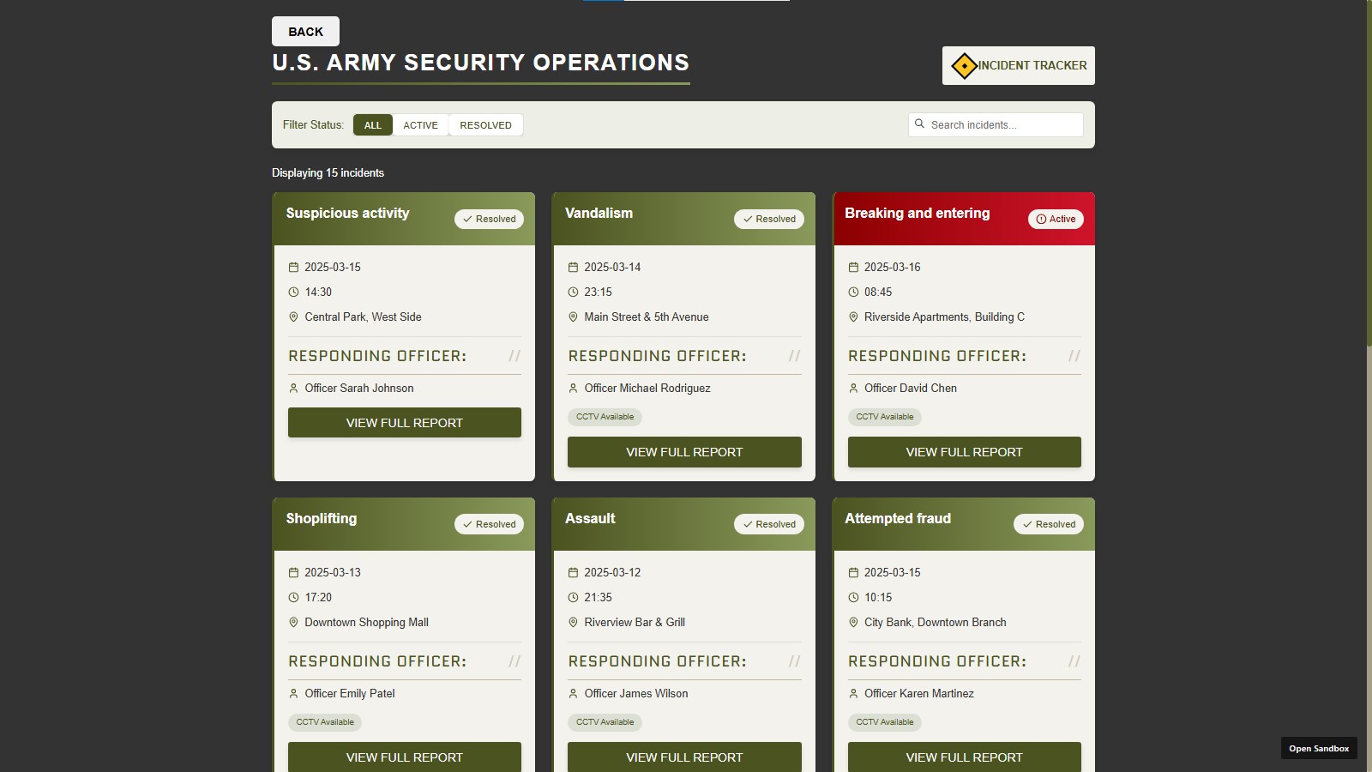Viewport: 1372px width, 772px height.
Task: Click CCTV Available tag under Officer Karen Martinez
Action: [x=885, y=722]
